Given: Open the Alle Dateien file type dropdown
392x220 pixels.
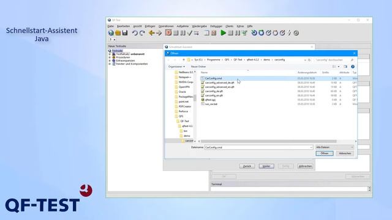Looking at the screenshot, I should coord(334,147).
